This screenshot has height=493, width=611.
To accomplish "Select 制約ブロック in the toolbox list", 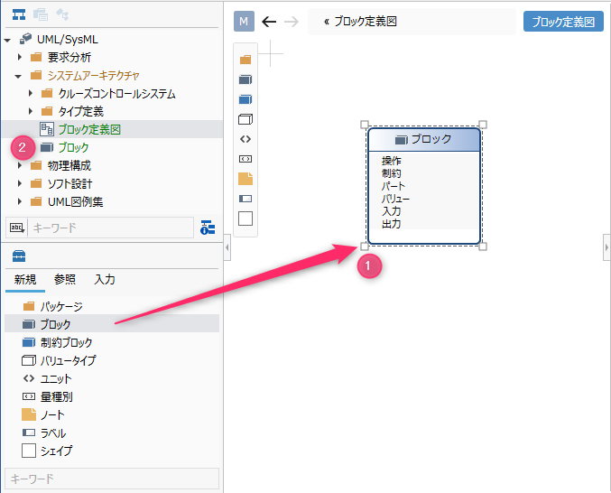I will pos(112,342).
